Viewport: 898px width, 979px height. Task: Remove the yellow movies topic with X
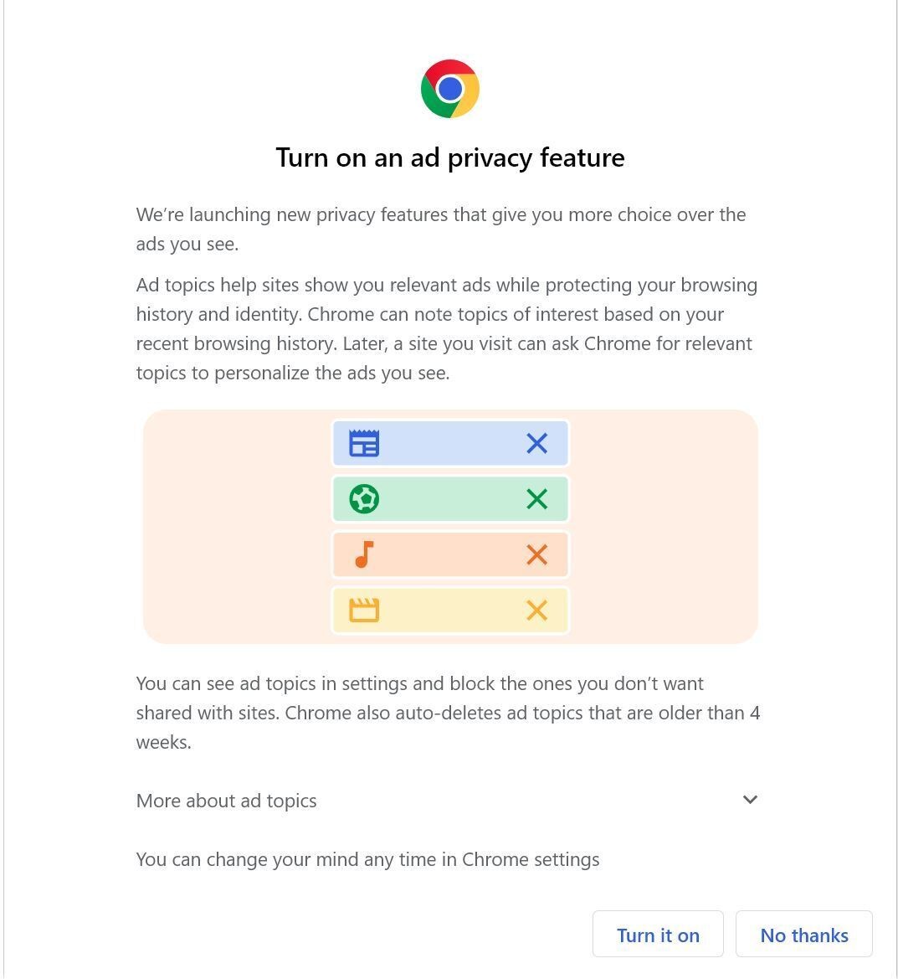(536, 610)
